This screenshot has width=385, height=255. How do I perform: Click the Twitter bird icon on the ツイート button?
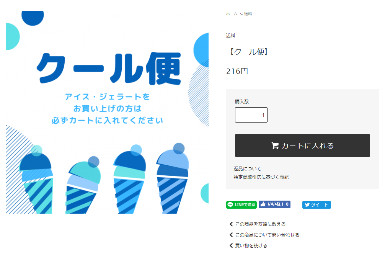(x=307, y=204)
